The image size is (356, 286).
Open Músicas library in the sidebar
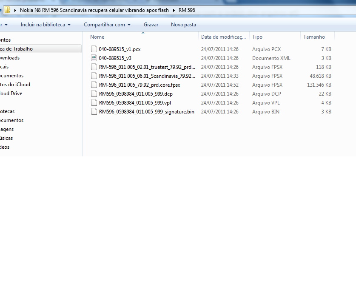point(6,138)
